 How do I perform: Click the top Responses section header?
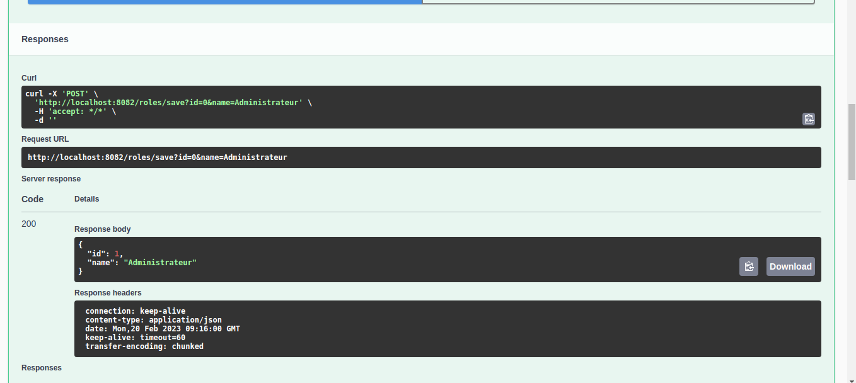tap(45, 39)
